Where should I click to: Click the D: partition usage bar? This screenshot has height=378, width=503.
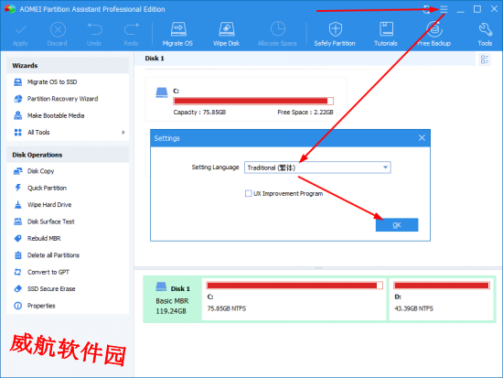pyautogui.click(x=442, y=286)
